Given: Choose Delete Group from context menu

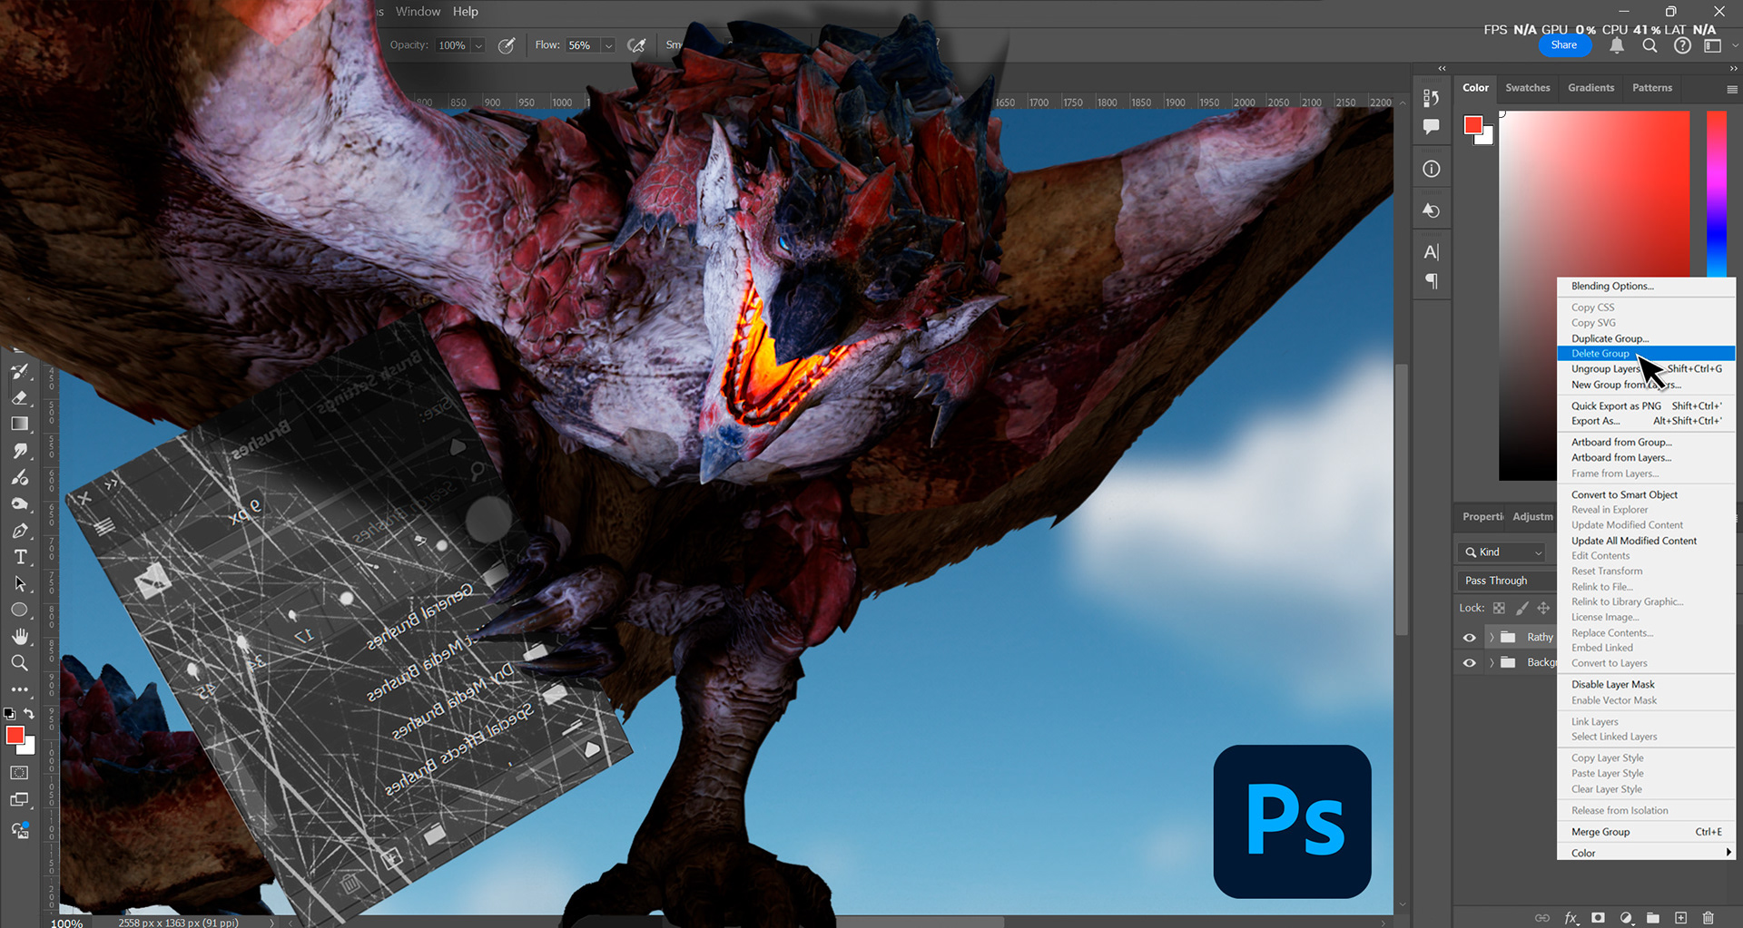Looking at the screenshot, I should pos(1646,354).
